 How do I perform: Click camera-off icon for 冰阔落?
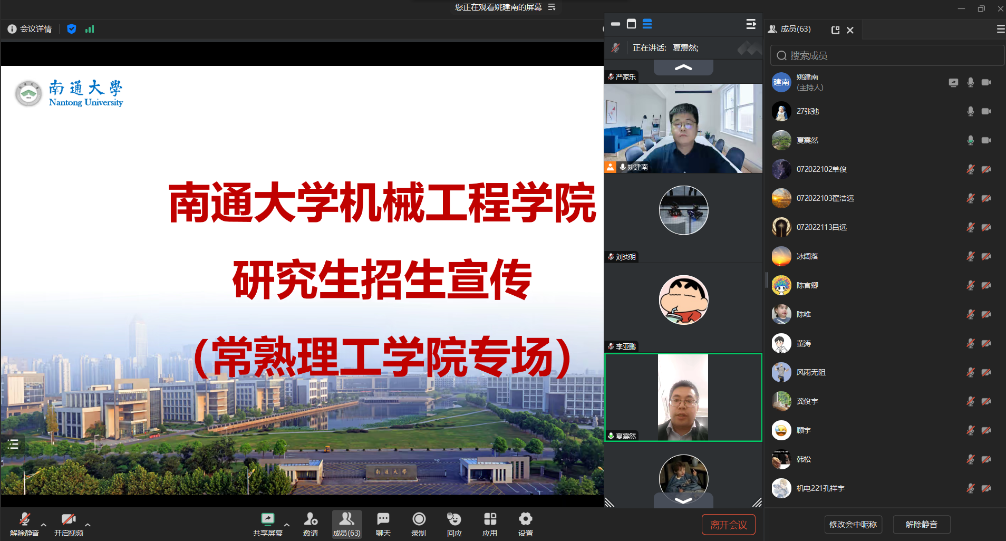point(986,256)
